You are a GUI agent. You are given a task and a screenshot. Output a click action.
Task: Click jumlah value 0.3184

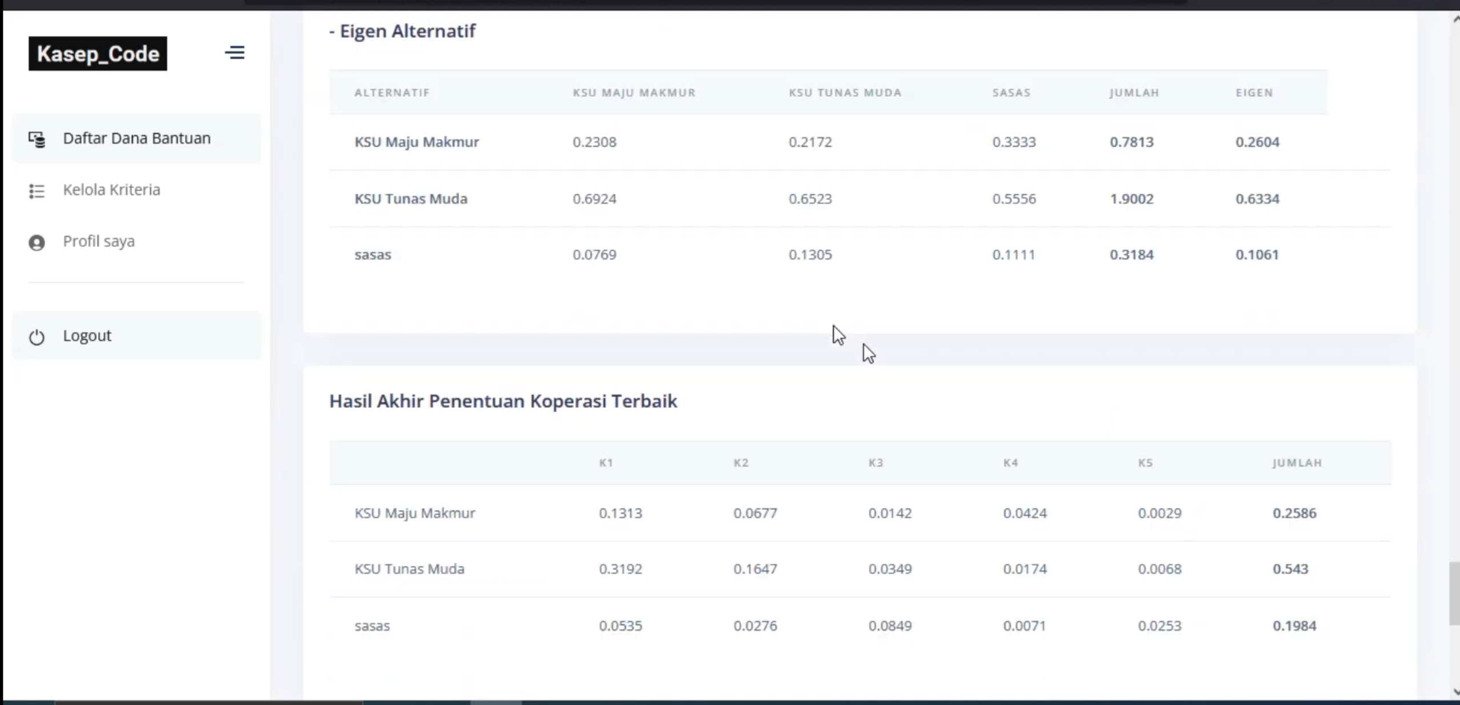pyautogui.click(x=1132, y=255)
